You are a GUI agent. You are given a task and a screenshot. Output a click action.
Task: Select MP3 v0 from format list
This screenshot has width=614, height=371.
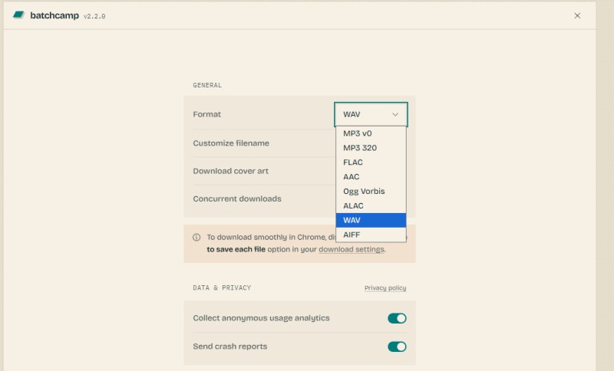pyautogui.click(x=371, y=133)
